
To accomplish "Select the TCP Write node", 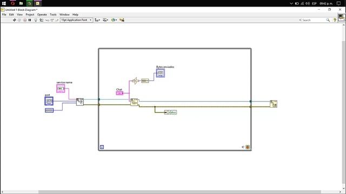I will tap(134, 102).
